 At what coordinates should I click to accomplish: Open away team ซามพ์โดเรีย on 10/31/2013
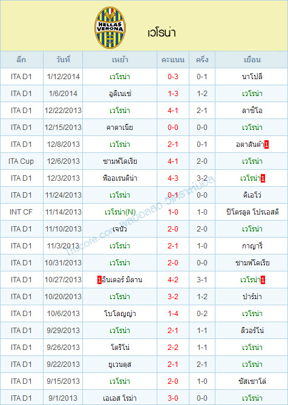click(x=252, y=263)
